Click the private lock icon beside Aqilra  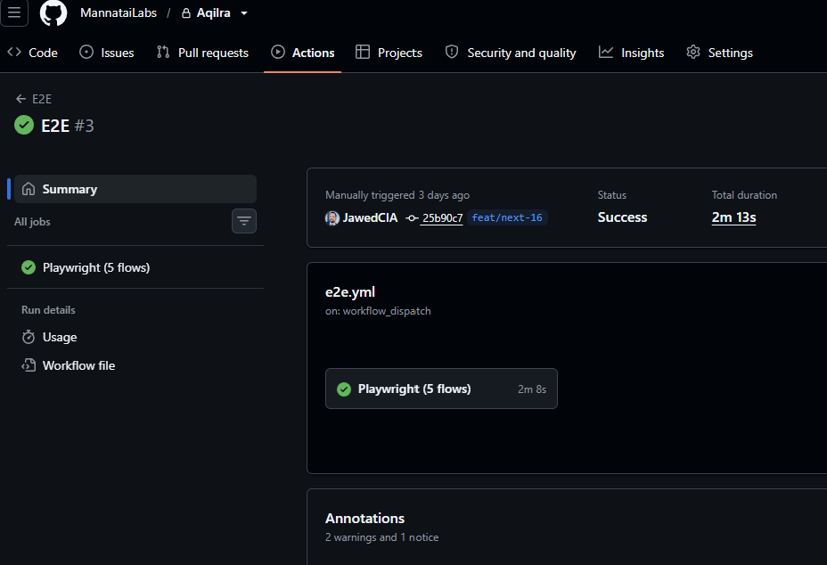click(186, 13)
